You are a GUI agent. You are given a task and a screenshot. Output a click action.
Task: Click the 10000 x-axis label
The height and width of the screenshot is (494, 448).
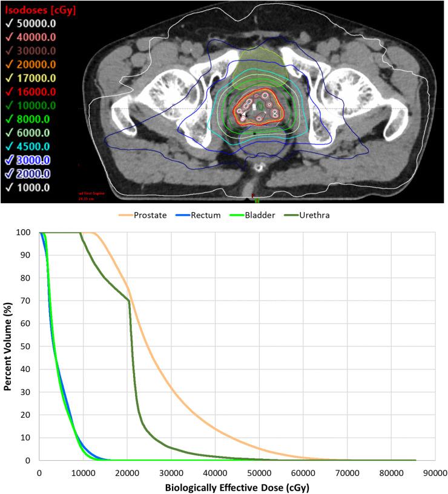click(83, 473)
